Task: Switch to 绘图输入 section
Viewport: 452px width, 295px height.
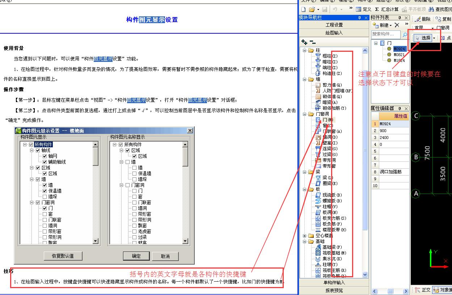Action: 334,33
